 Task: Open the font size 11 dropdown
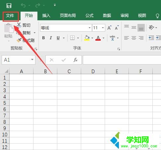coord(103,28)
